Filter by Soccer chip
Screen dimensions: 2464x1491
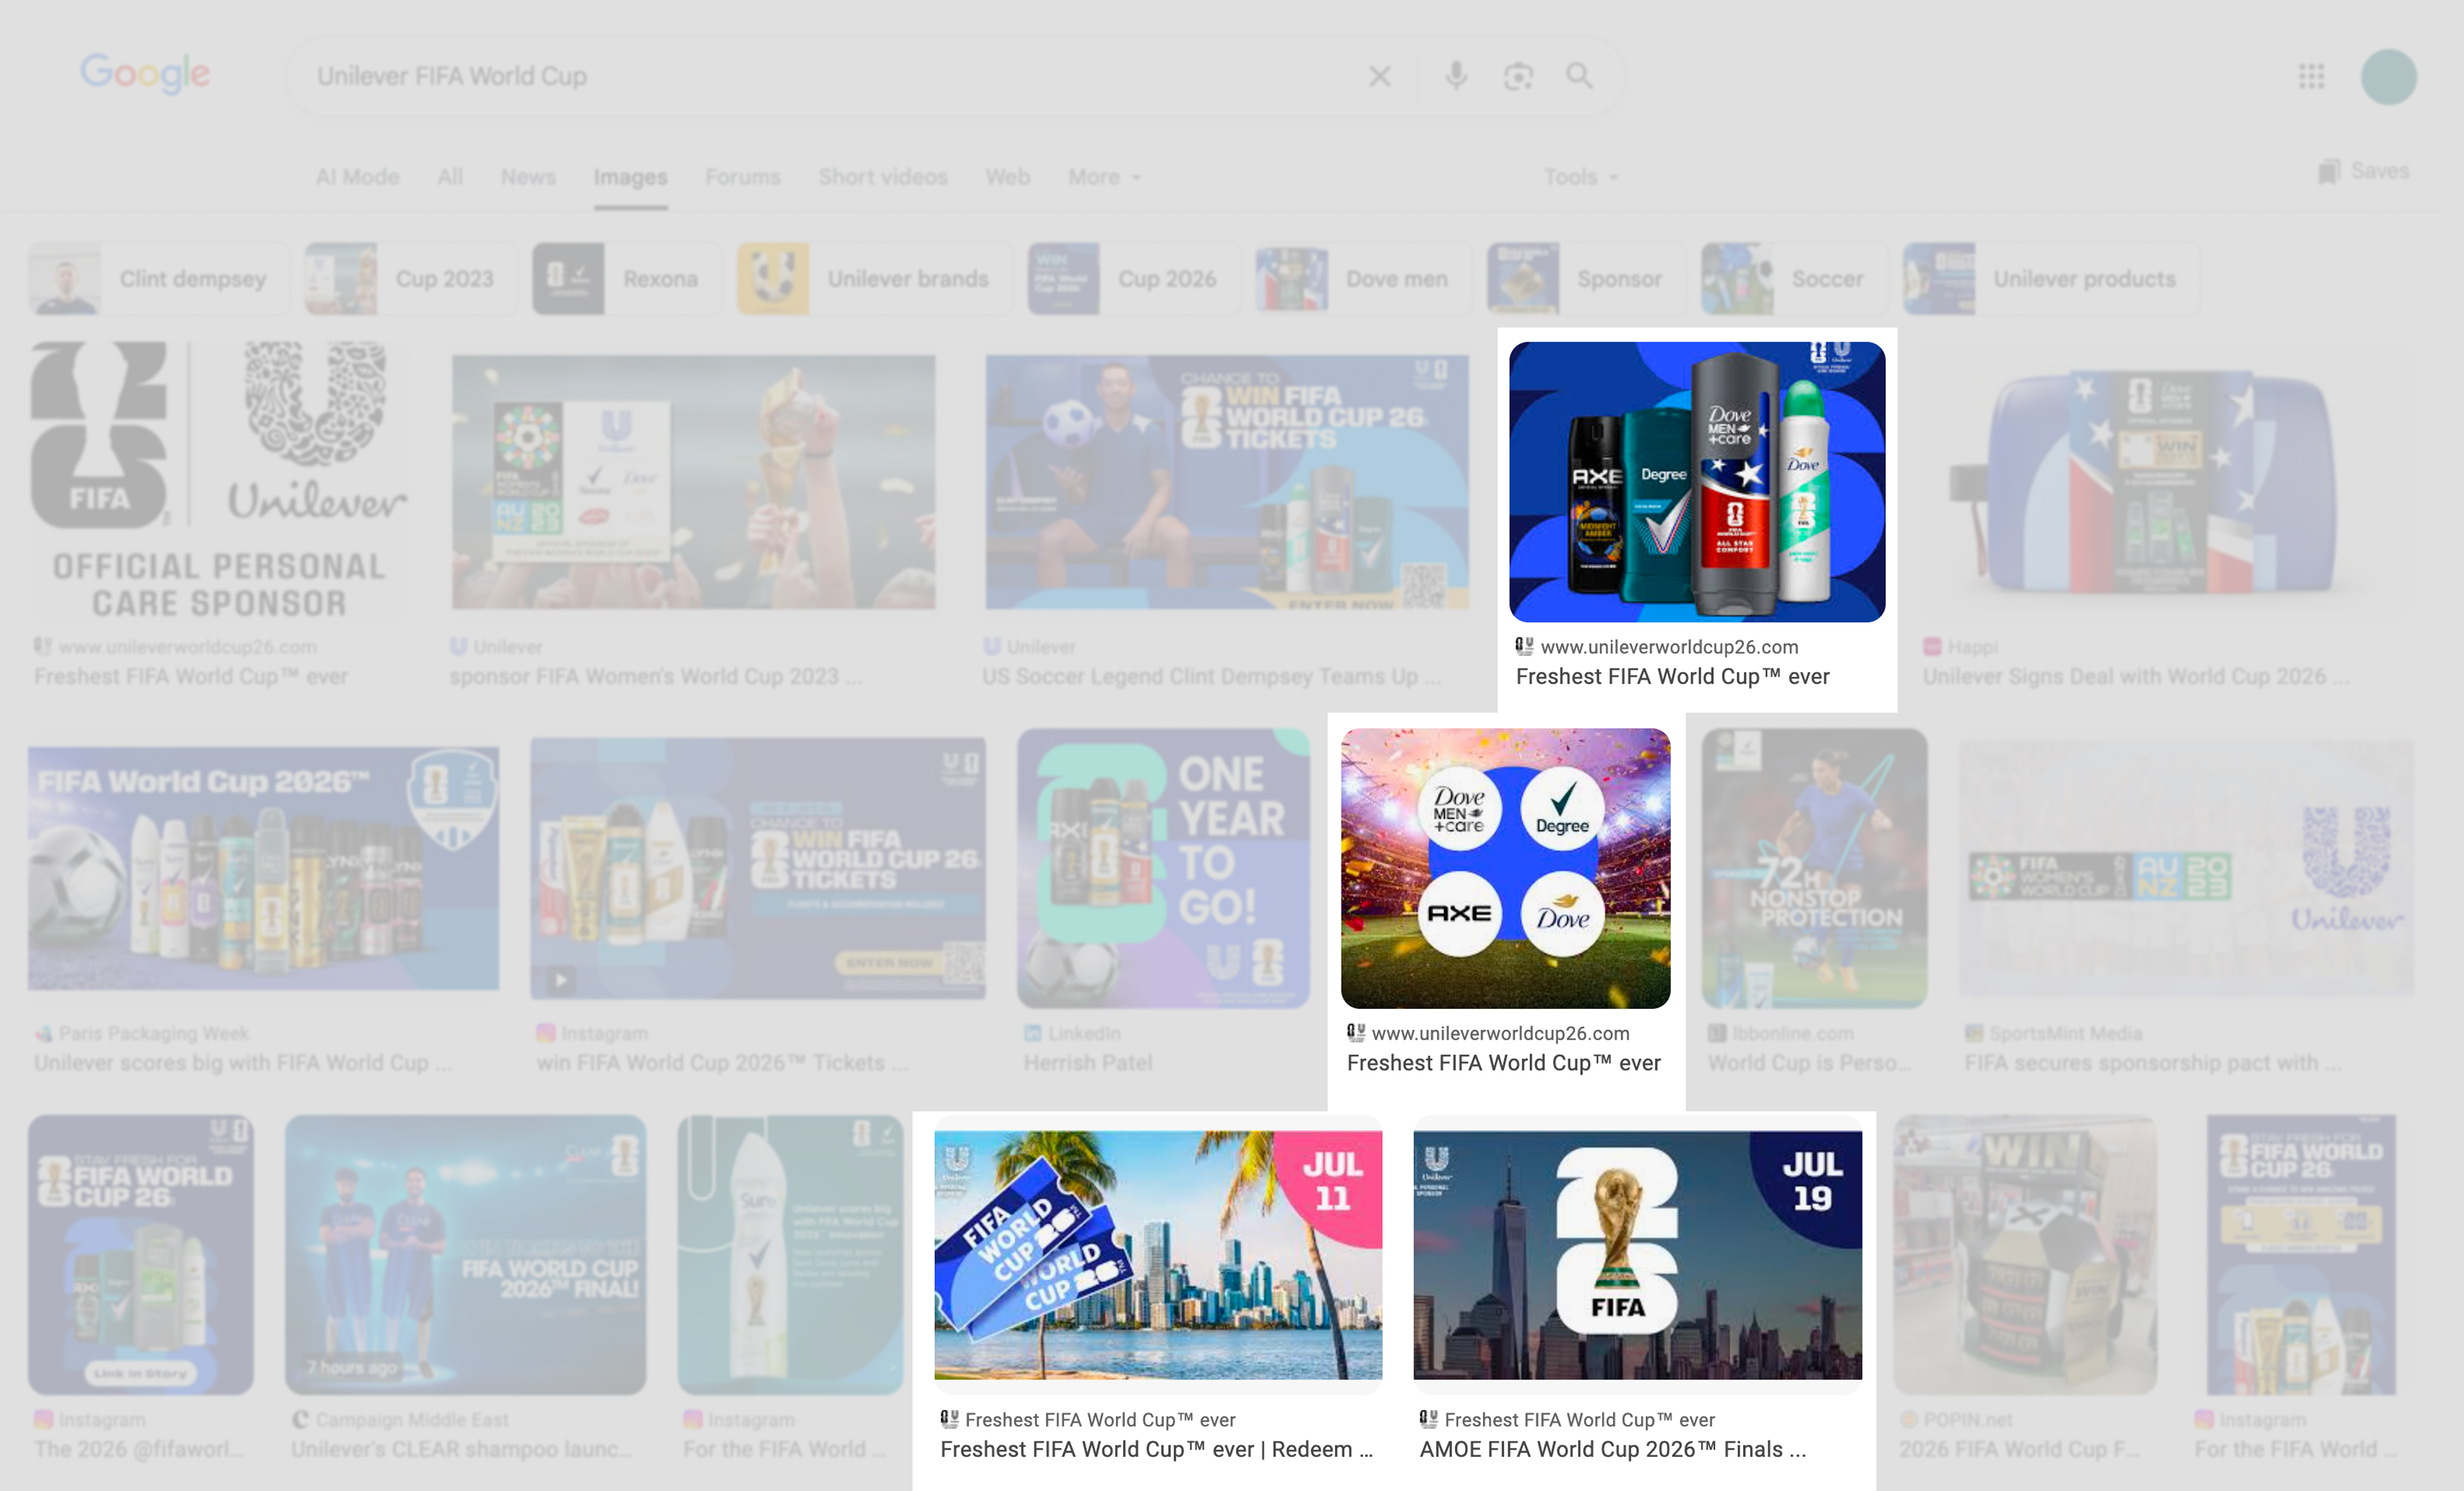pyautogui.click(x=1794, y=279)
